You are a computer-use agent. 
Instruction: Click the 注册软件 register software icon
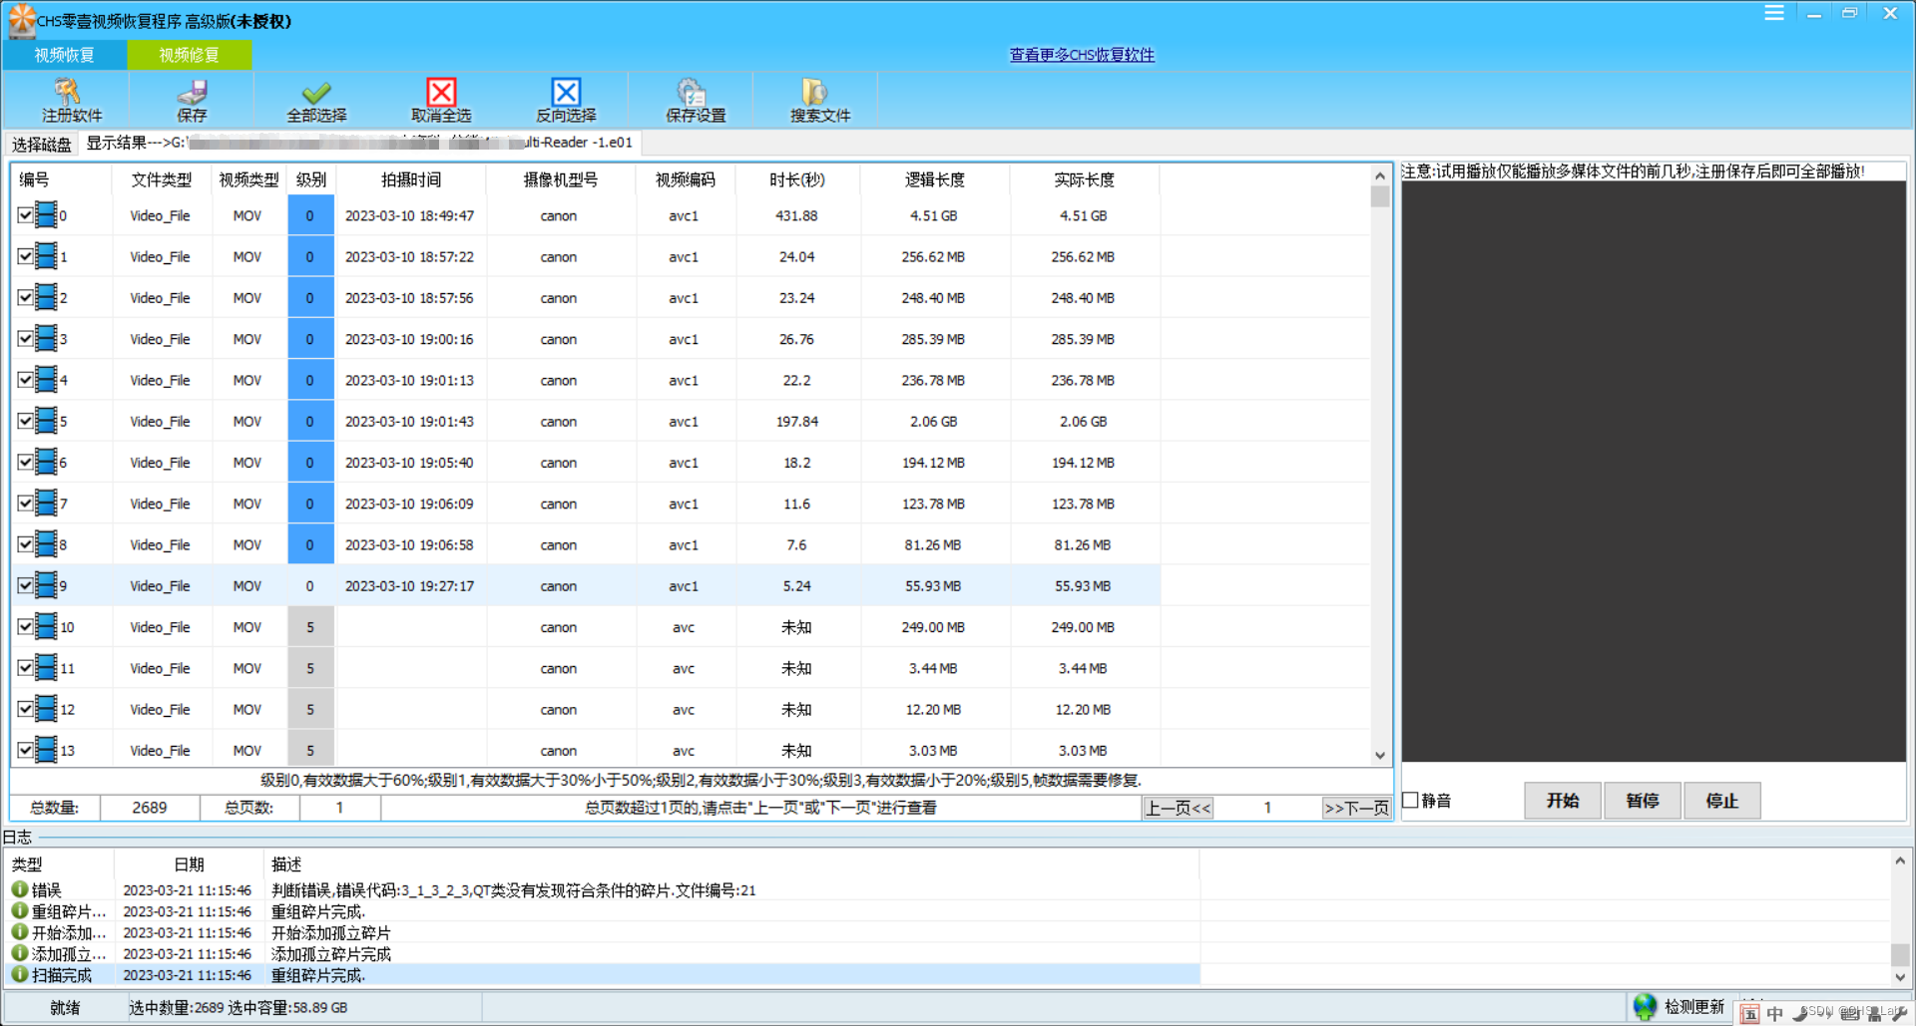[68, 92]
